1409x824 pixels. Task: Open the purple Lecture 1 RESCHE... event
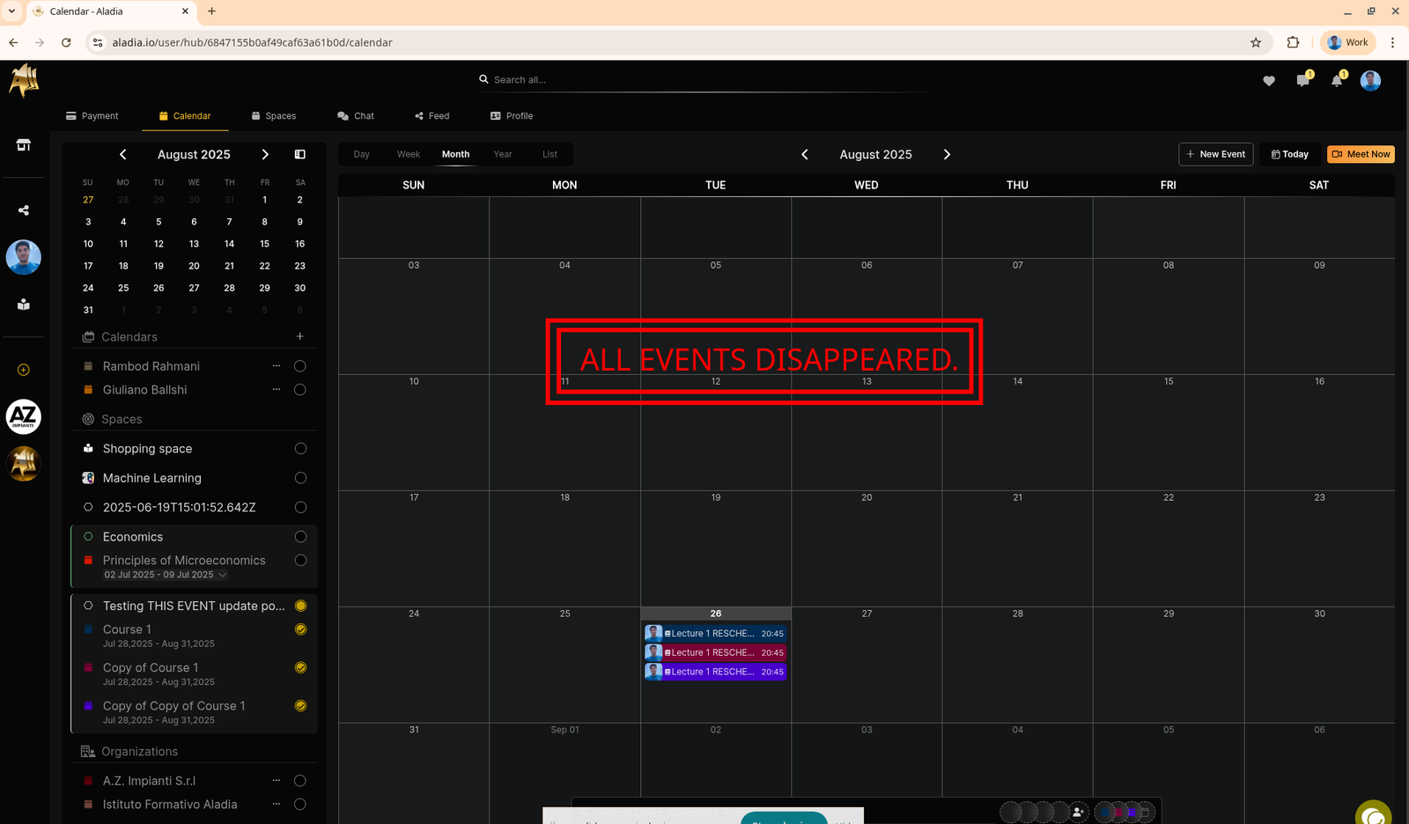715,672
